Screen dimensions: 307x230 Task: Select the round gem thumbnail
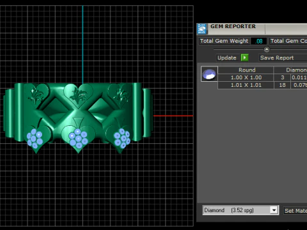tap(209, 74)
